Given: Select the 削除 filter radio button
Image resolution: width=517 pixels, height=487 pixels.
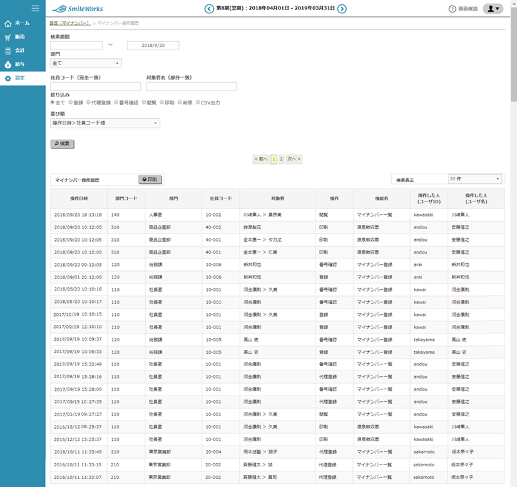Looking at the screenshot, I should click(180, 102).
